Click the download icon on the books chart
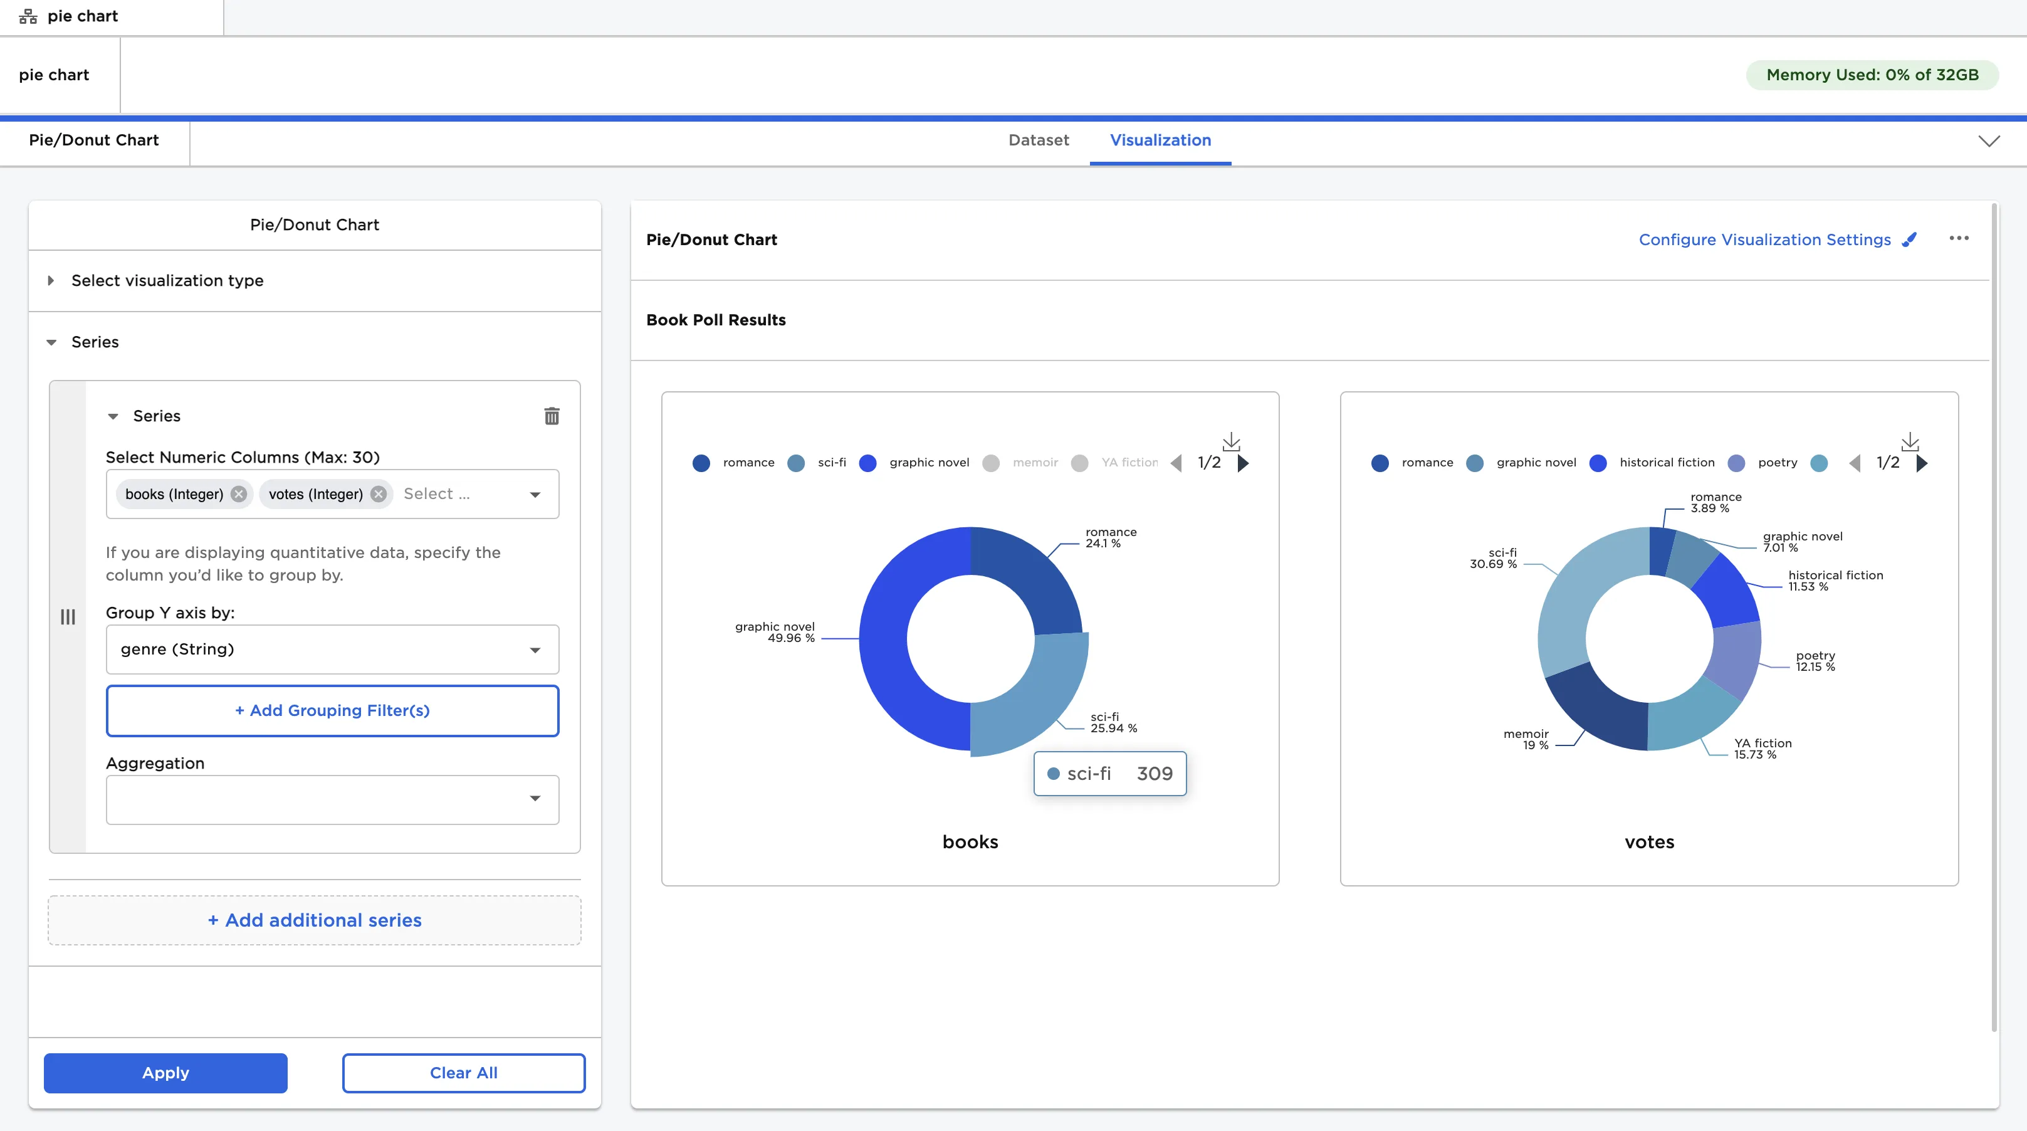This screenshot has height=1131, width=2027. (1231, 441)
